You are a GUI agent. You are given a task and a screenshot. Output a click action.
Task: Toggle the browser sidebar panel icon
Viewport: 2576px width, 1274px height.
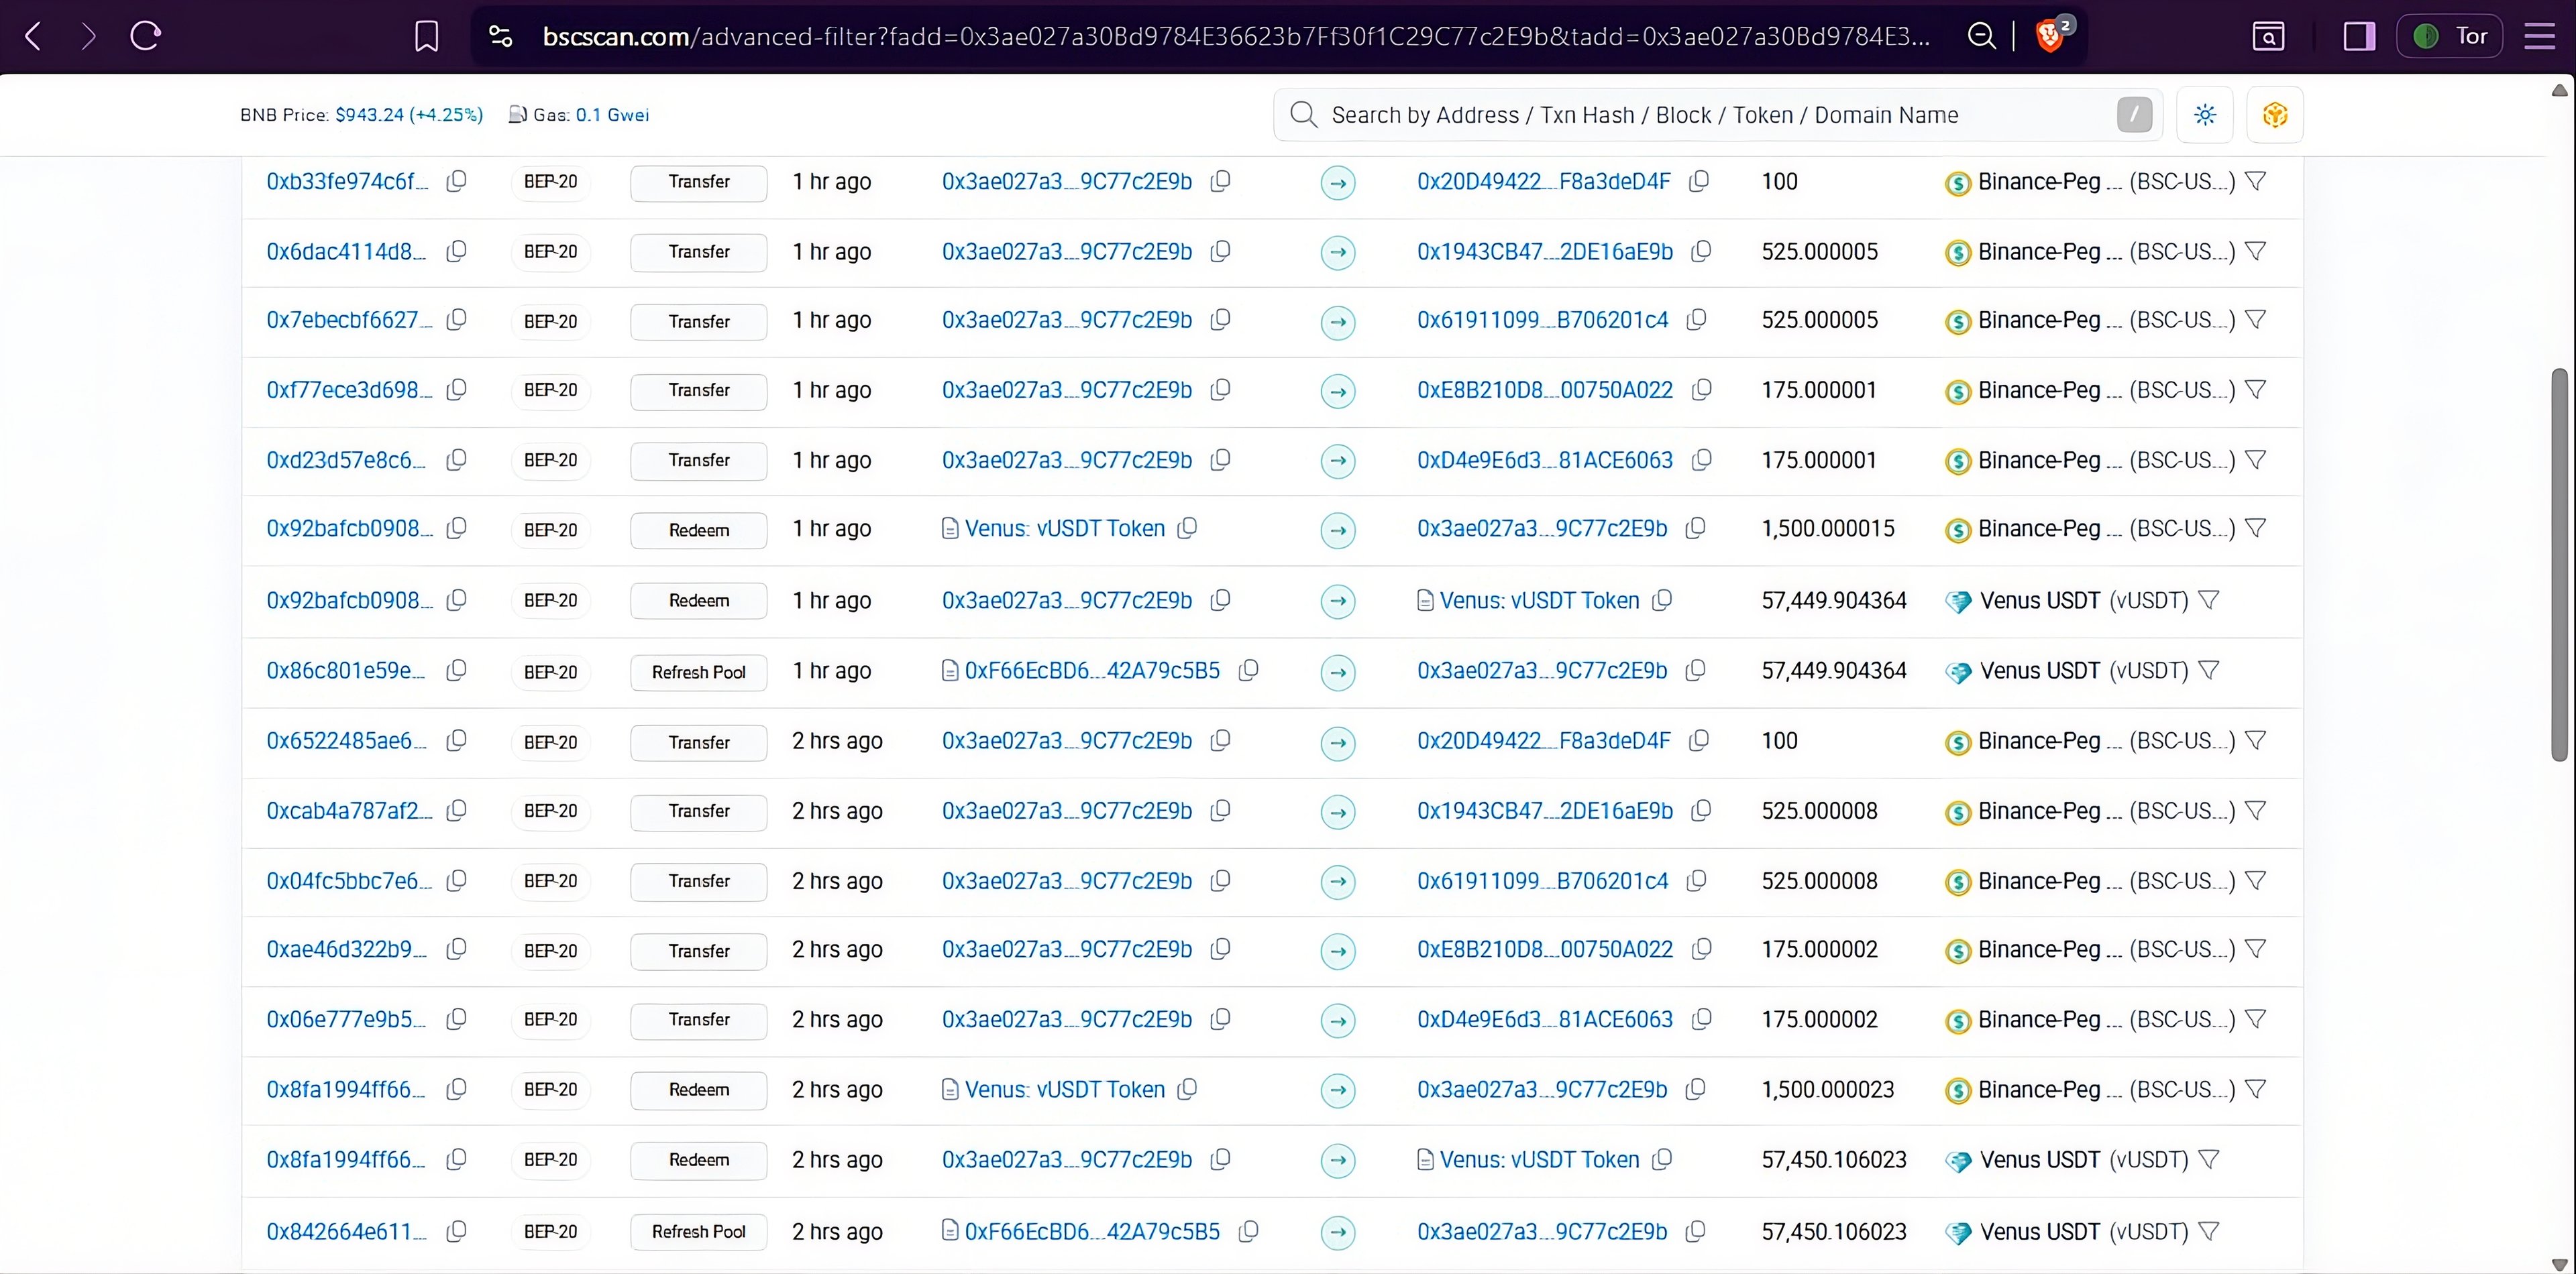click(2359, 37)
